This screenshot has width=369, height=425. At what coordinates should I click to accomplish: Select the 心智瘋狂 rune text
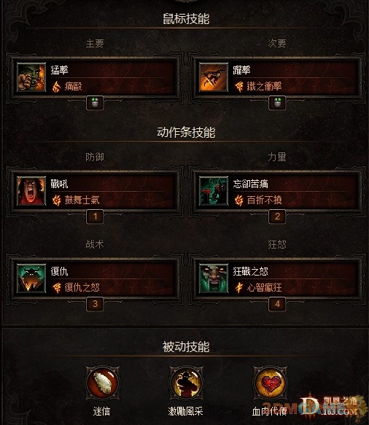(264, 288)
